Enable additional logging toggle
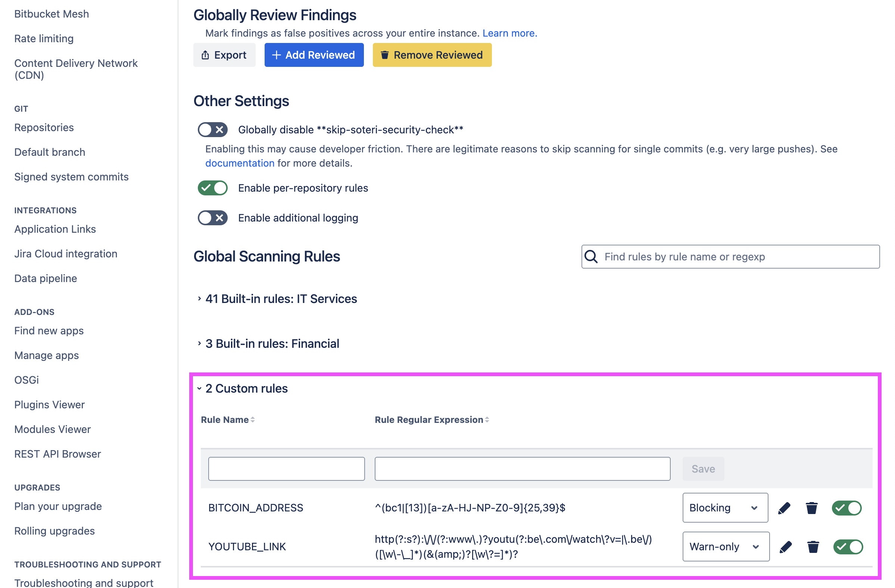This screenshot has width=895, height=588. coord(213,217)
